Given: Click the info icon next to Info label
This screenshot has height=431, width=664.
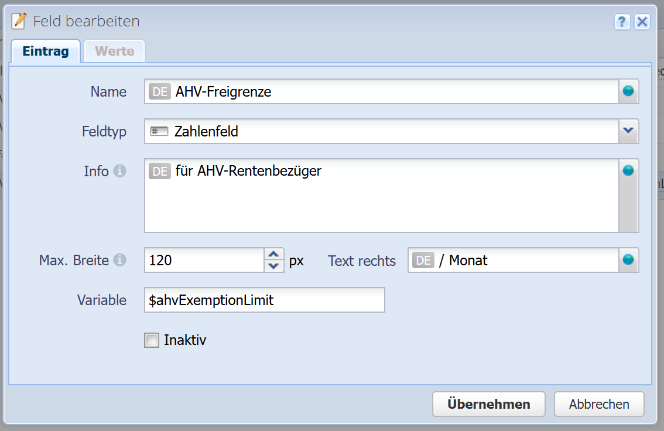Looking at the screenshot, I should pos(120,171).
